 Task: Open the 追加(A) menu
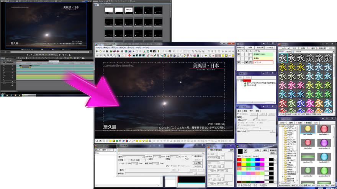click(122, 47)
